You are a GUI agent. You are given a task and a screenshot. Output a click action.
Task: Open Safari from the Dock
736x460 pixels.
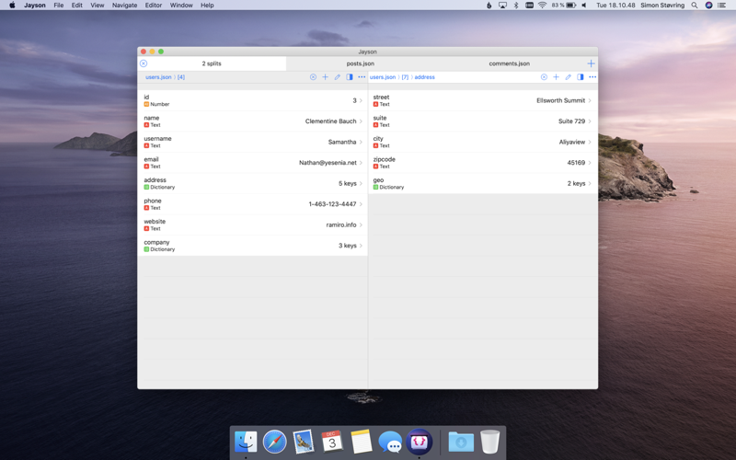pos(274,442)
